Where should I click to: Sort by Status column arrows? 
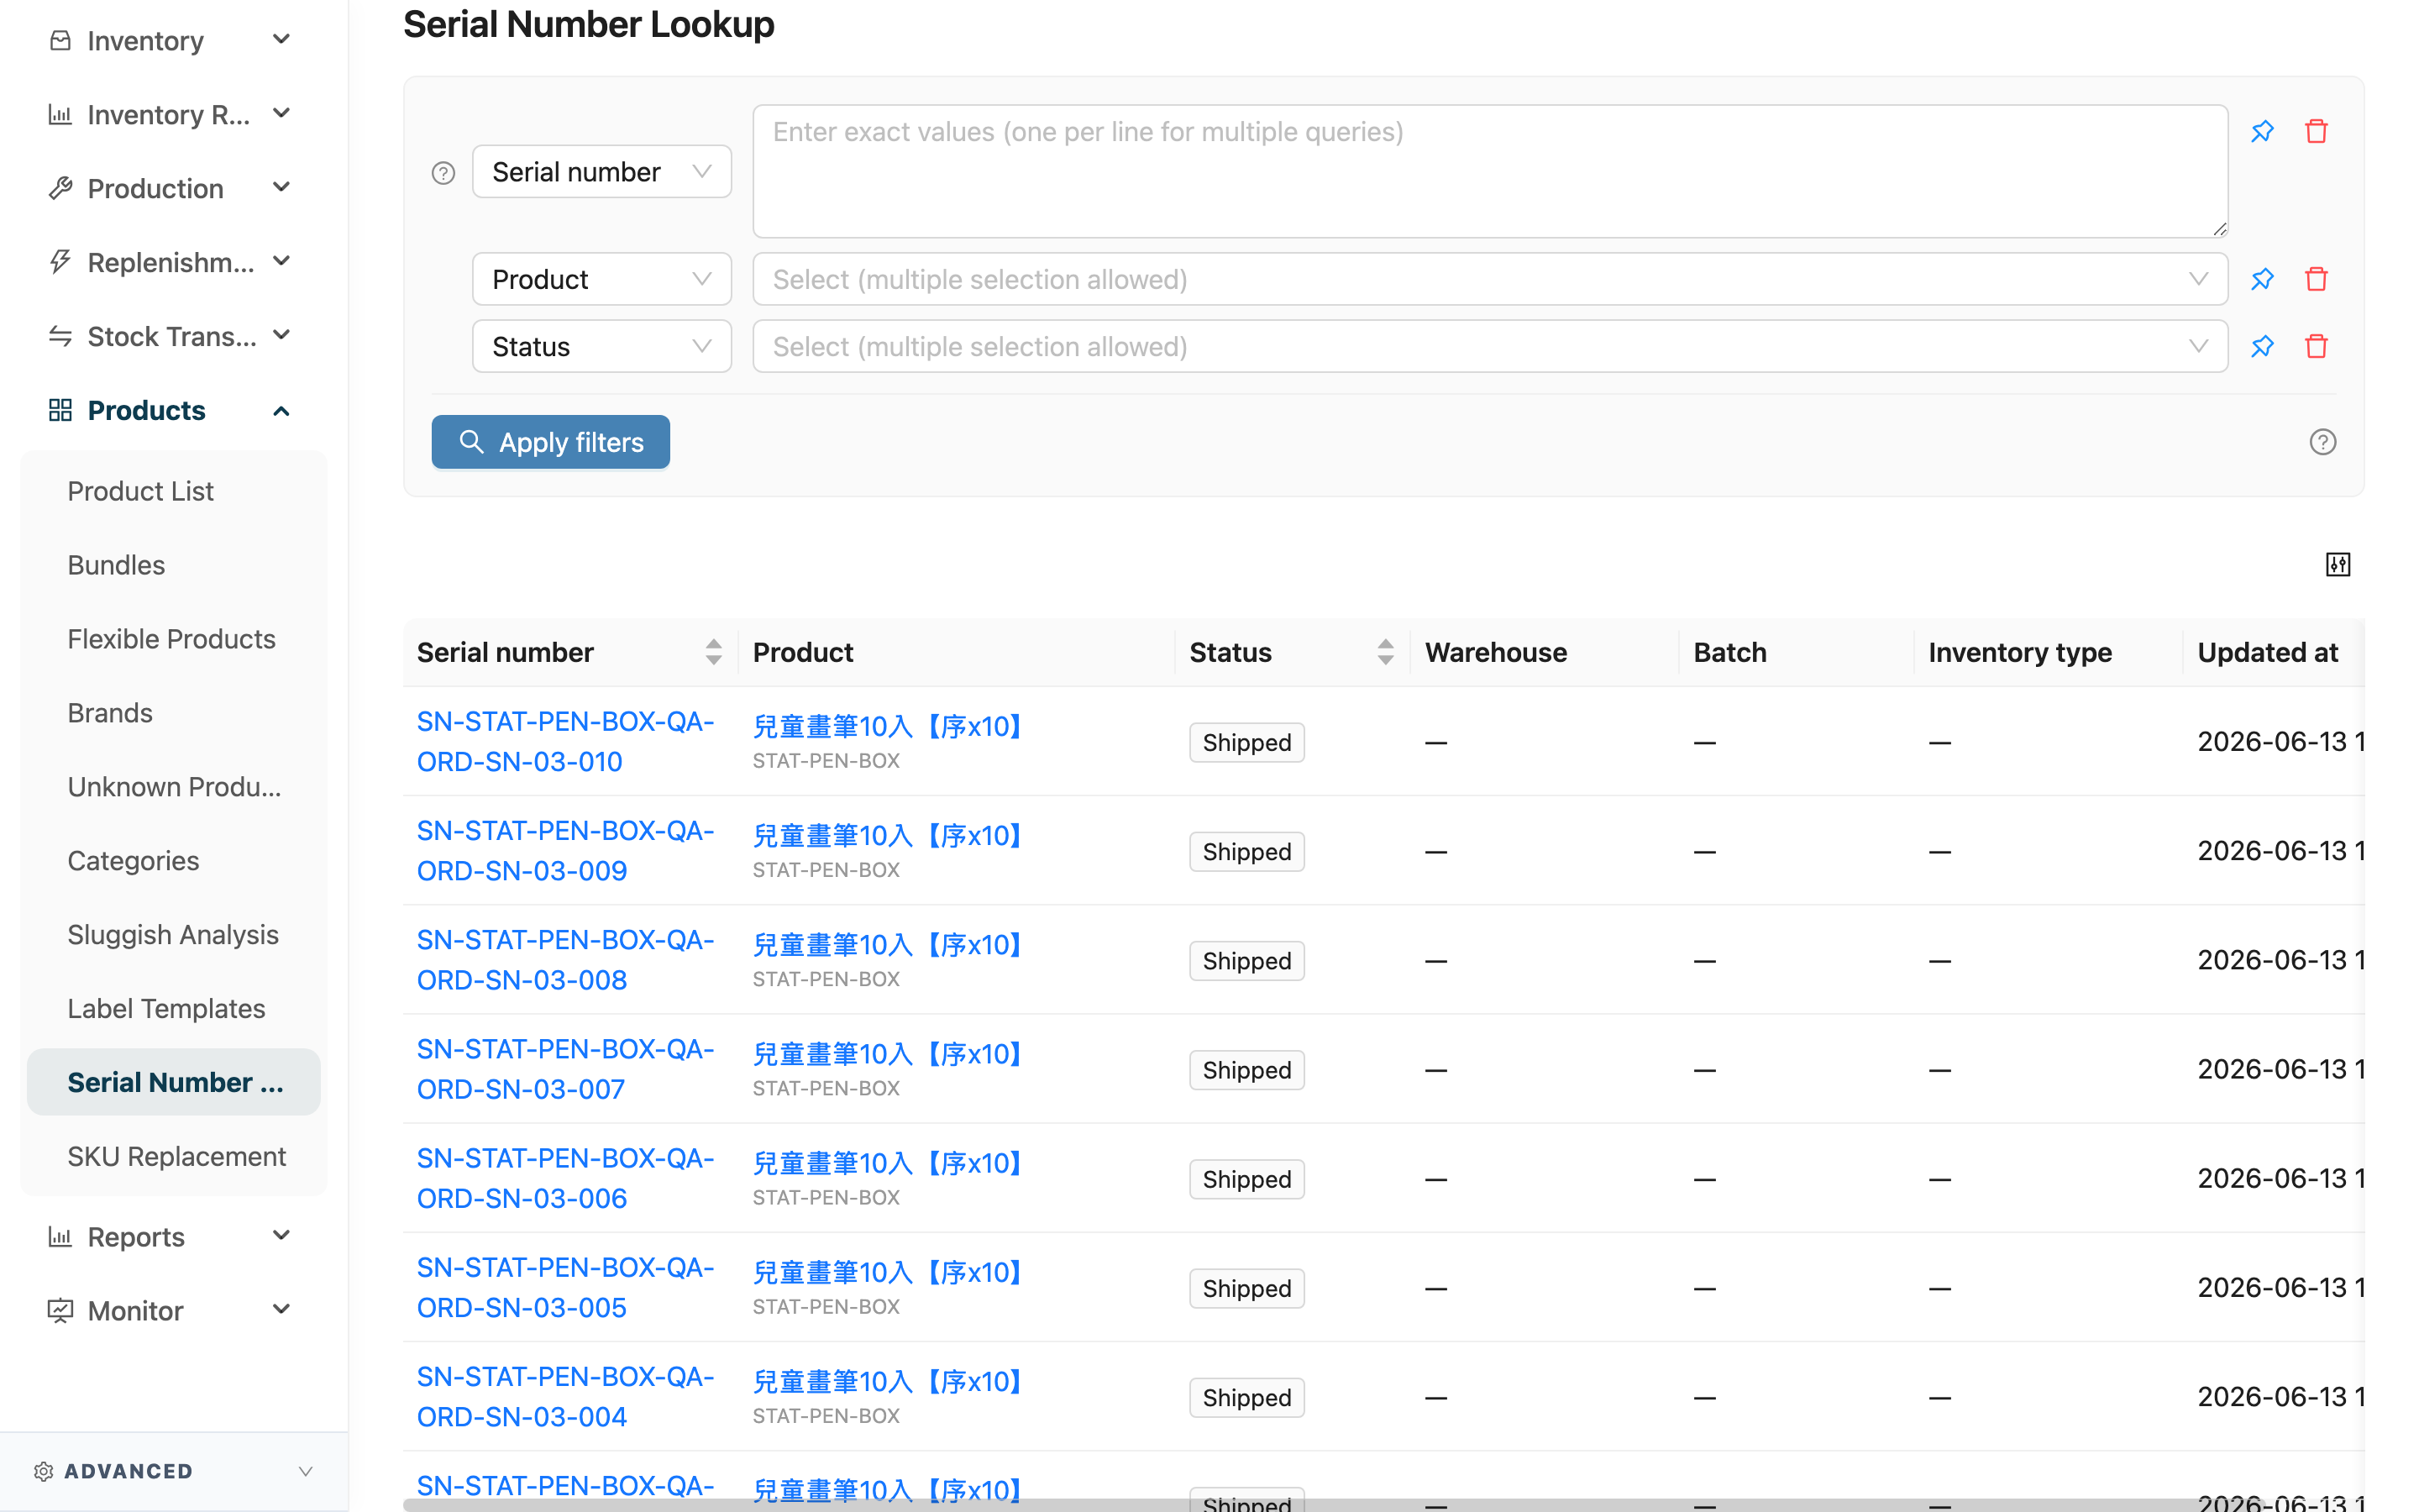[x=1384, y=652]
